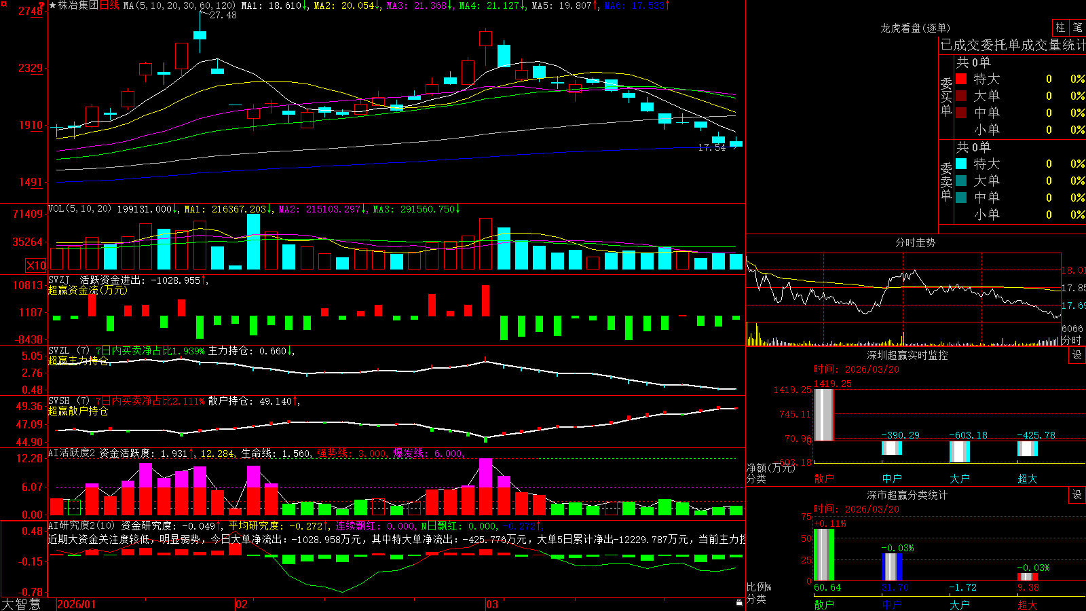Image resolution: width=1086 pixels, height=611 pixels.
Task: Click dark red 大单 swatch in 委买单
Action: [x=961, y=96]
